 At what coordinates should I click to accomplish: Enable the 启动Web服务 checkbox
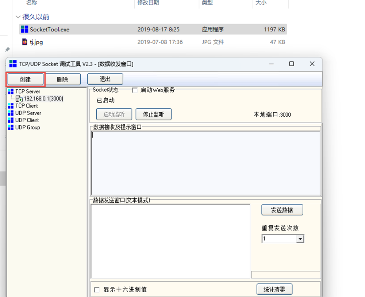point(135,90)
